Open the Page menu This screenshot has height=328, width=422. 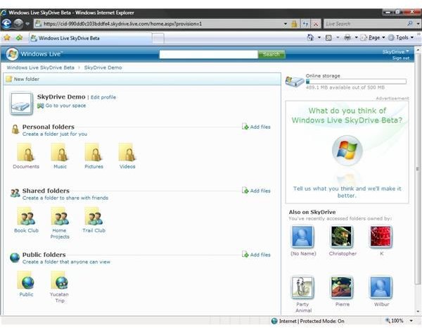[373, 37]
